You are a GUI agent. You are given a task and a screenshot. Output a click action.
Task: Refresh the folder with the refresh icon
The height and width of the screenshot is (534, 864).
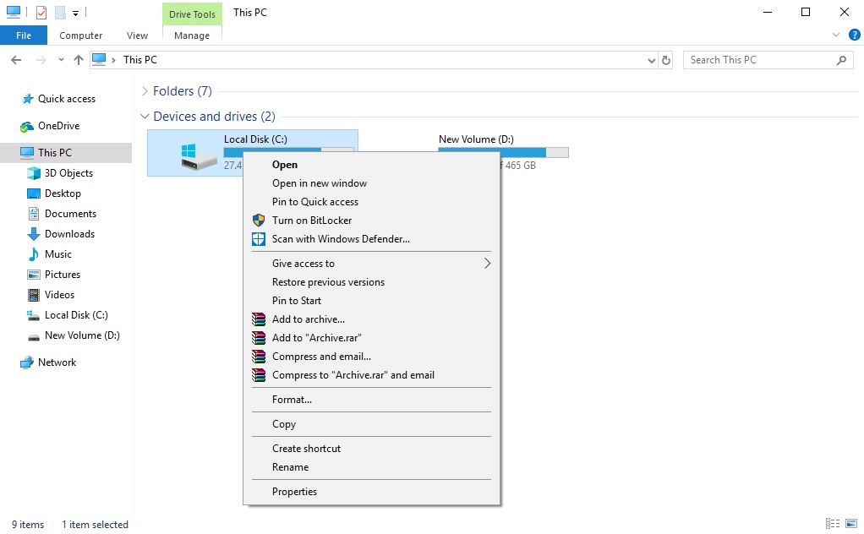click(665, 59)
